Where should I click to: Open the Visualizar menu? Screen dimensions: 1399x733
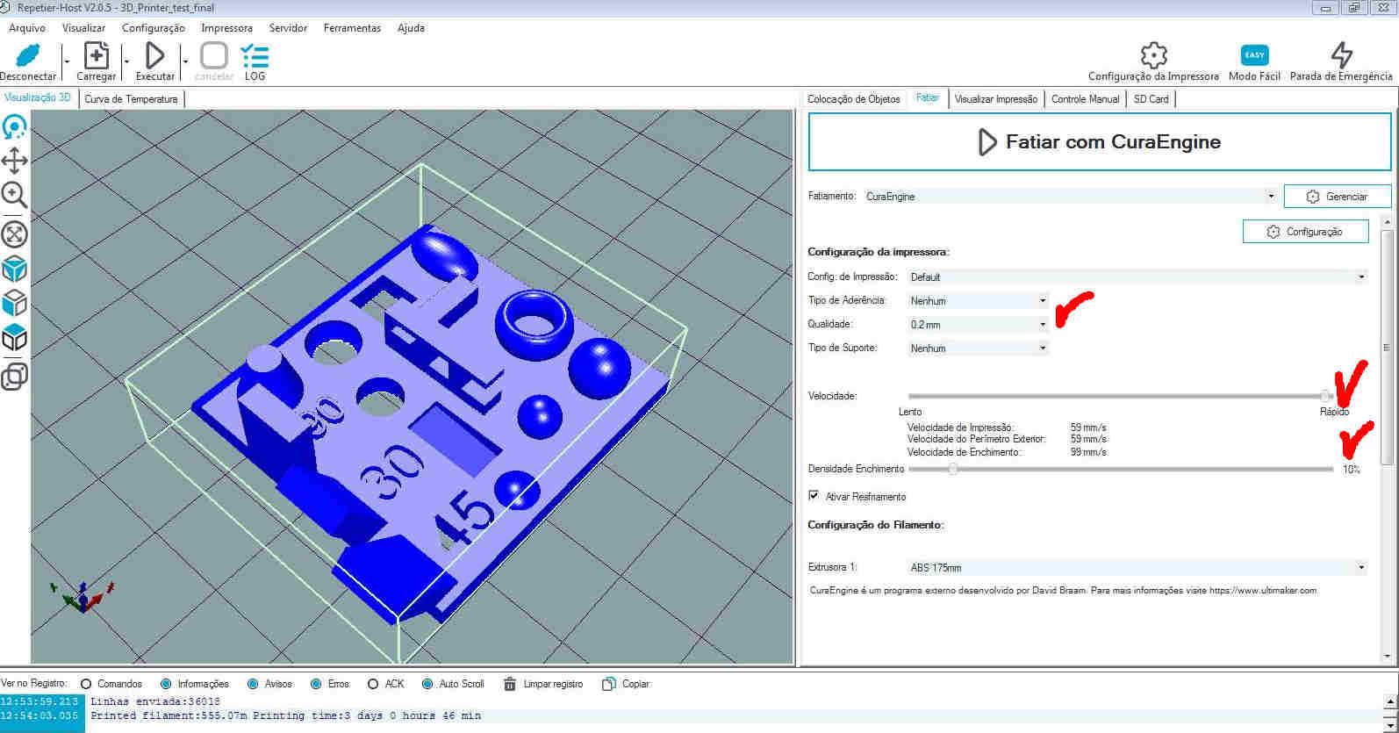[83, 28]
